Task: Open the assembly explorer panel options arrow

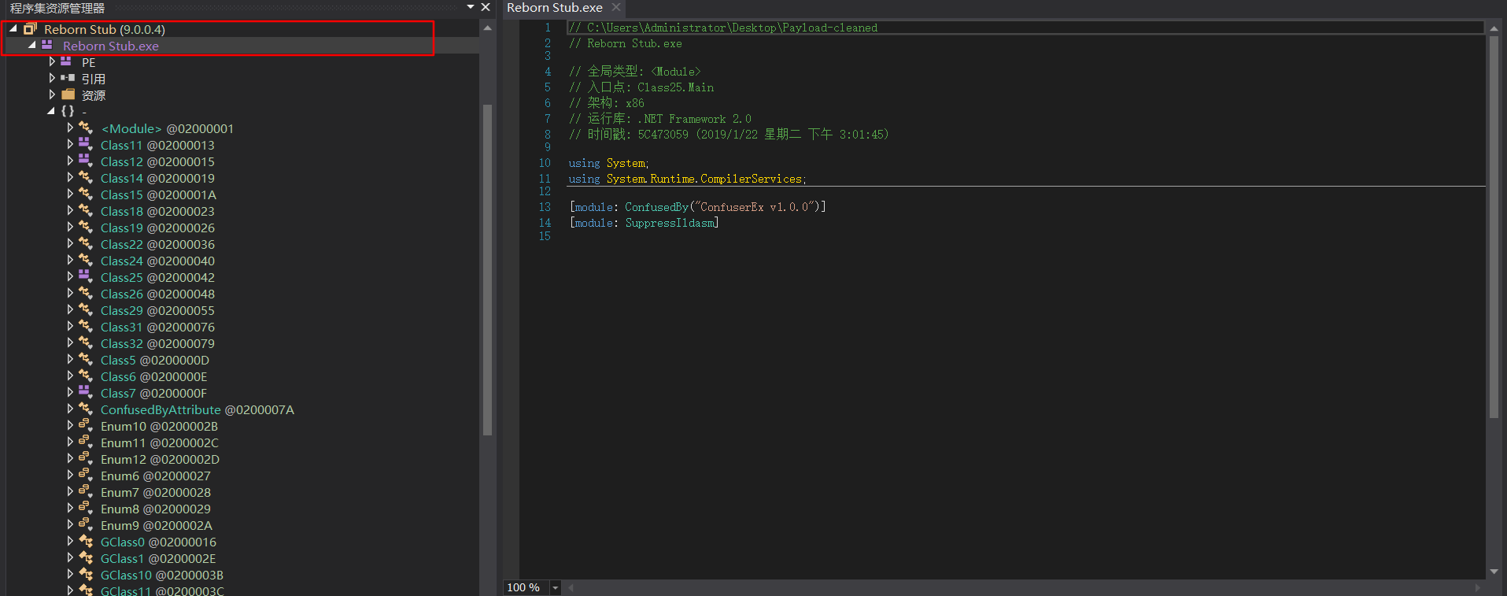Action: click(471, 7)
